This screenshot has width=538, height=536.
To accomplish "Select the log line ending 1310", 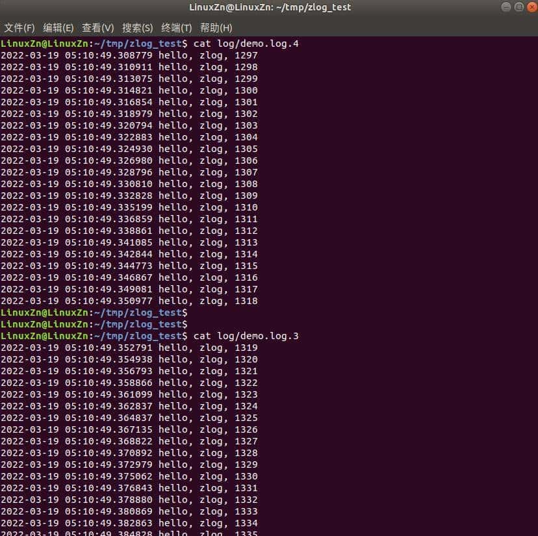I will (x=129, y=207).
